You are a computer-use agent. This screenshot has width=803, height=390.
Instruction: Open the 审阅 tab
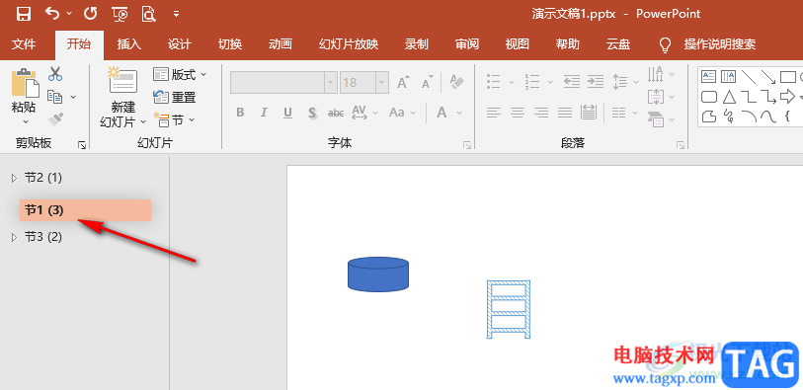[x=466, y=44]
